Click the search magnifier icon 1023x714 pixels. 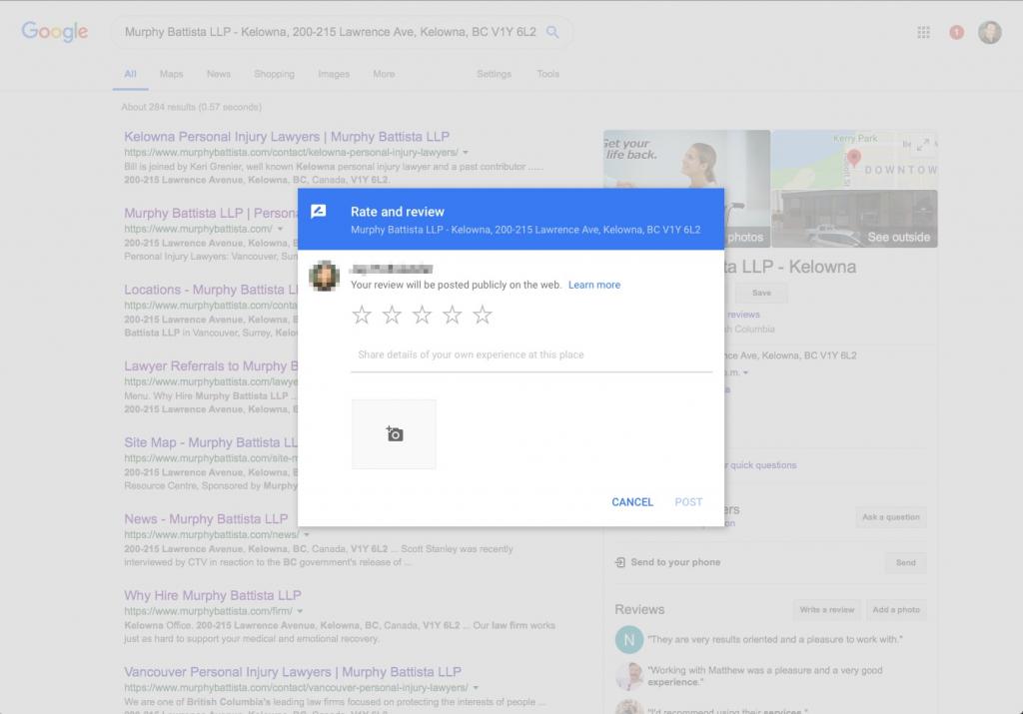(x=552, y=32)
